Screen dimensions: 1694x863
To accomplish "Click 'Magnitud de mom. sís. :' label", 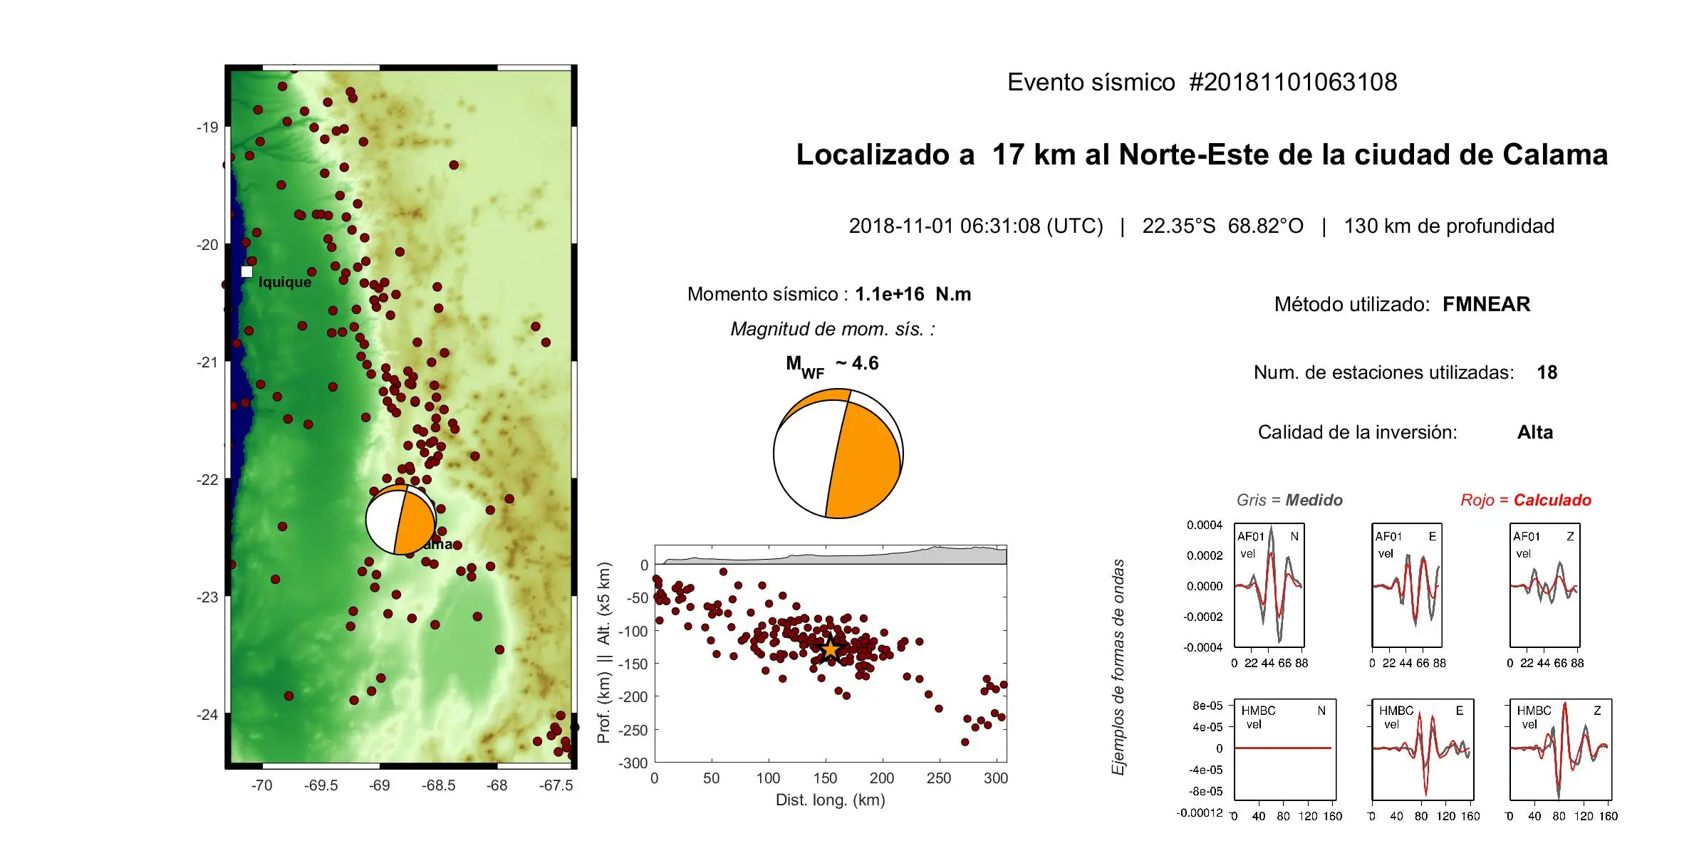I will [833, 329].
